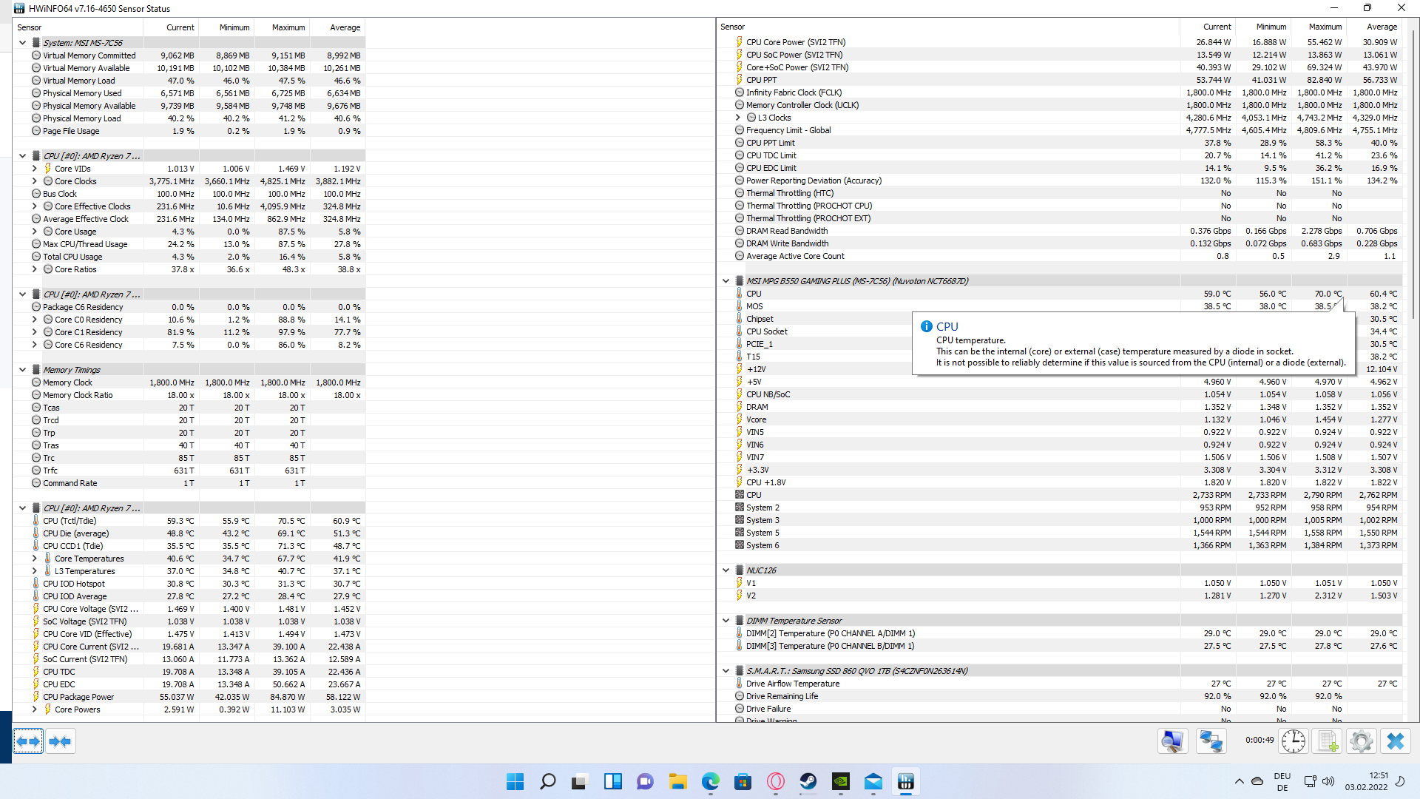This screenshot has height=799, width=1420.
Task: Expand the Core VIDs sensor group
Action: click(34, 169)
